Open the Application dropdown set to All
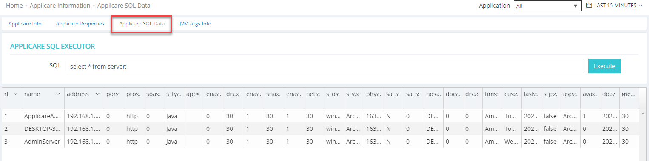 tap(548, 6)
